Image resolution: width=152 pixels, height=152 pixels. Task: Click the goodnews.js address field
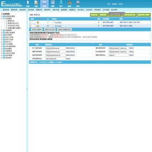pyautogui.click(x=55, y=55)
